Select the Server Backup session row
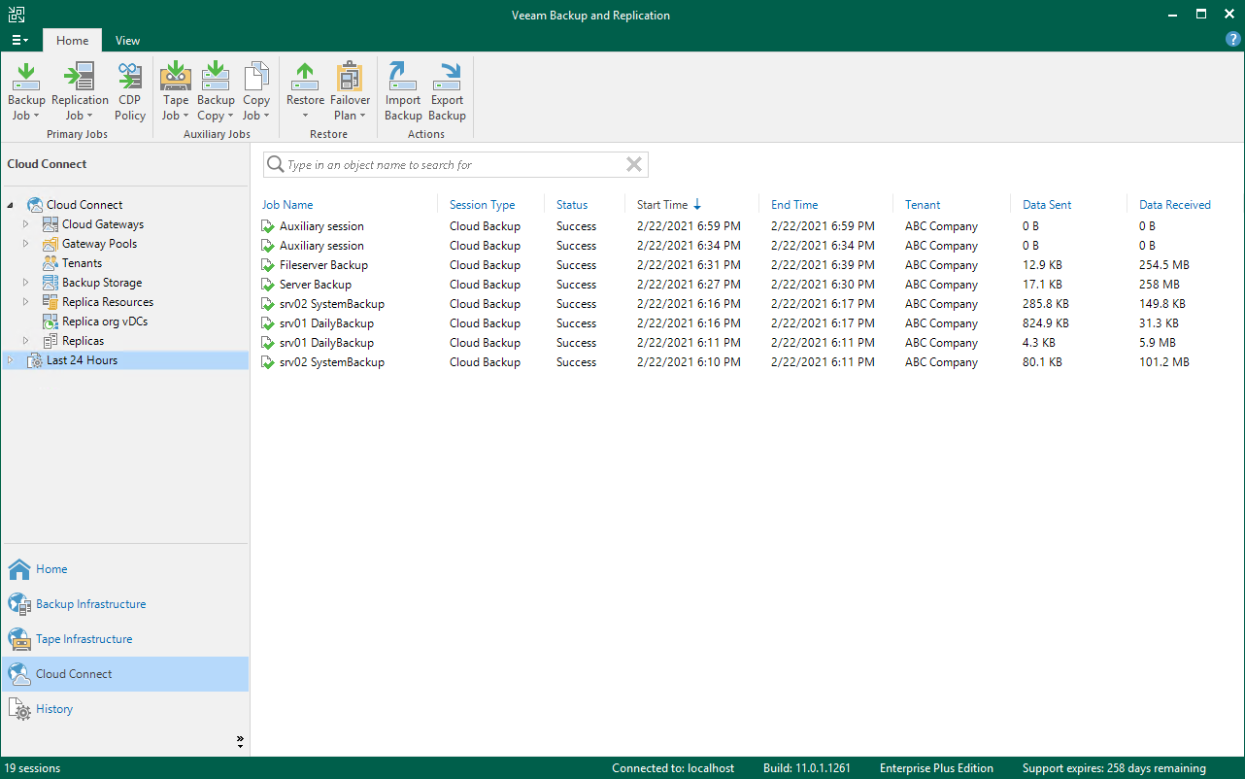The width and height of the screenshot is (1245, 779). [746, 285]
